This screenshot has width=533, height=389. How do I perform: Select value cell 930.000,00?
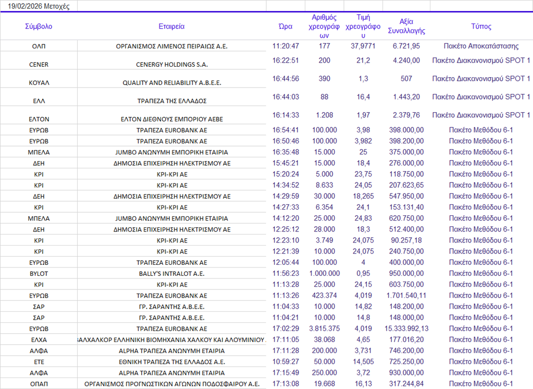click(406, 373)
